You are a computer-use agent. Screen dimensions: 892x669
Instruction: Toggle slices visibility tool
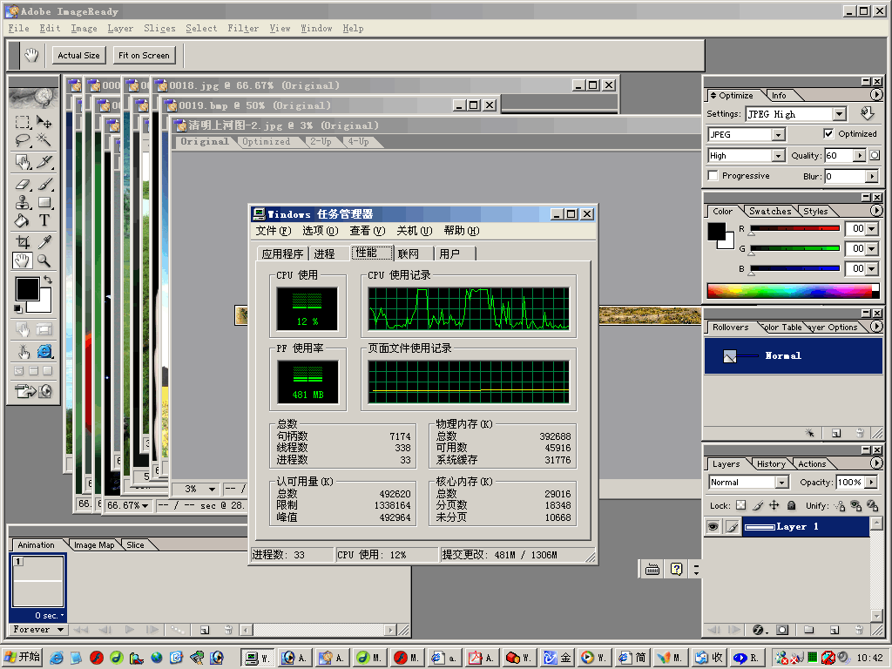(x=44, y=328)
